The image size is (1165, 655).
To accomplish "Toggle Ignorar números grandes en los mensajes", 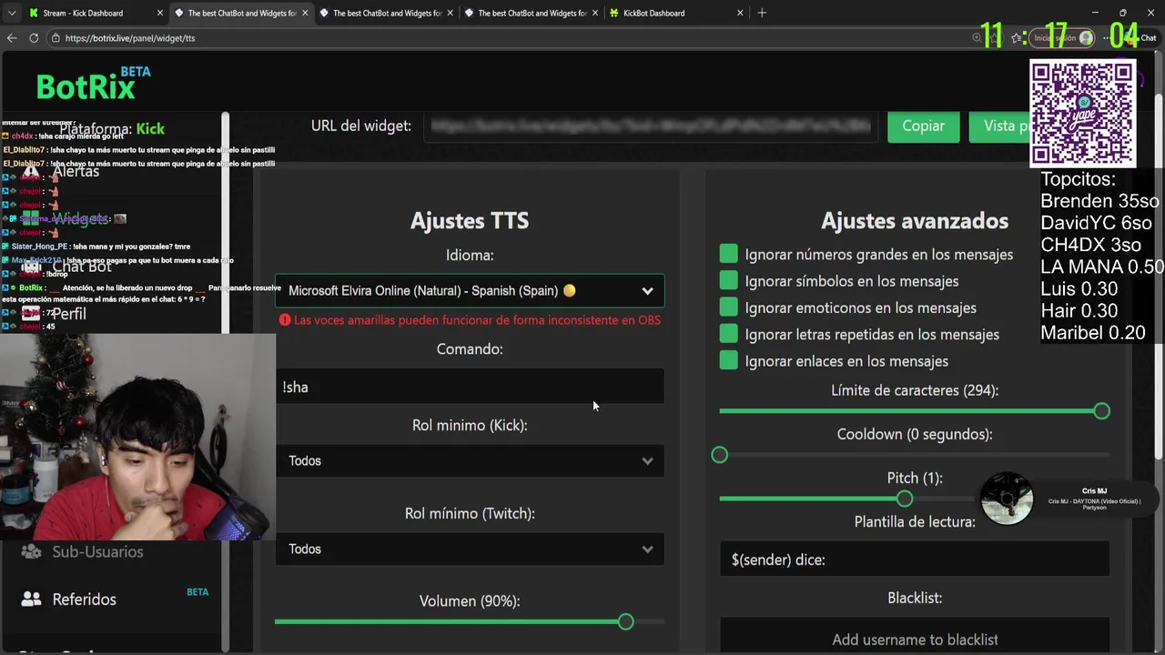I will click(x=728, y=254).
